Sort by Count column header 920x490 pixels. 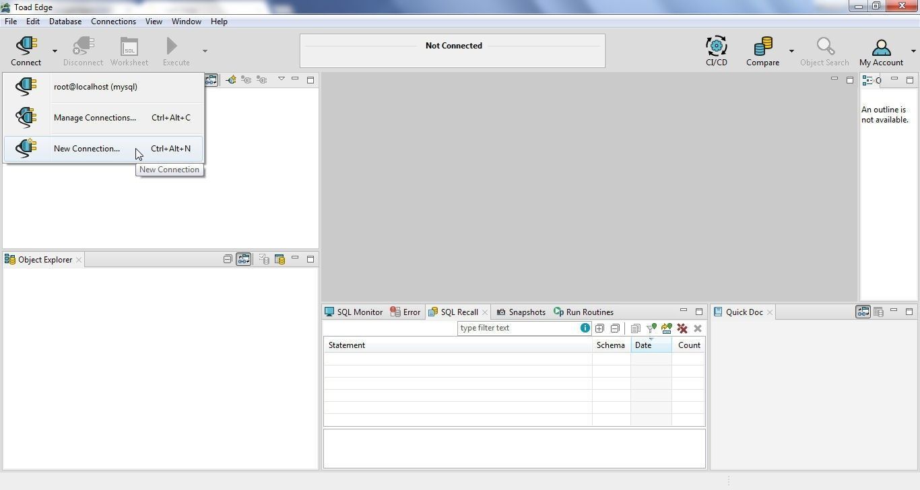pos(688,345)
